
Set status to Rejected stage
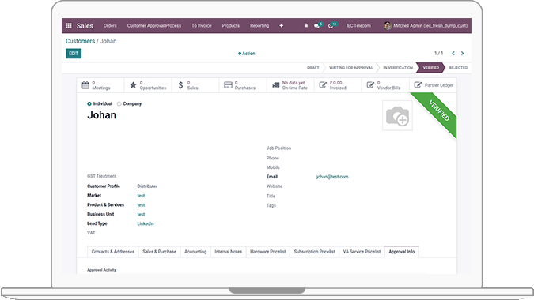[x=458, y=68]
